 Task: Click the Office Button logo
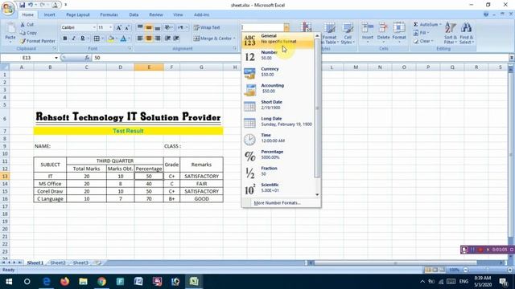(x=8, y=8)
